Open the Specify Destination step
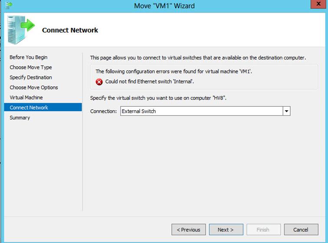The width and height of the screenshot is (328, 243). 31,77
